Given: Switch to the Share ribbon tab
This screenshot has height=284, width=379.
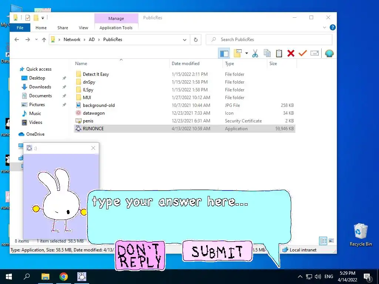Looking at the screenshot, I should (x=63, y=28).
